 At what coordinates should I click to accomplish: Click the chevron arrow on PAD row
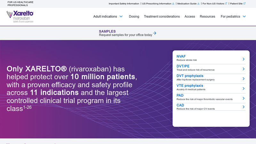pyautogui.click(x=244, y=98)
